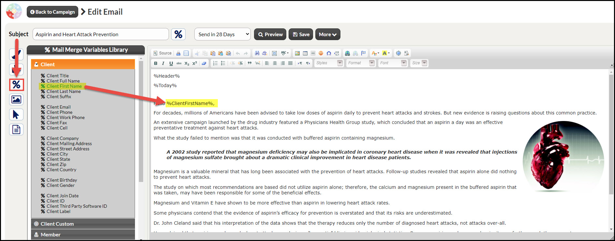Toggle justify alignment
Image resolution: width=615 pixels, height=241 pixels.
point(290,63)
